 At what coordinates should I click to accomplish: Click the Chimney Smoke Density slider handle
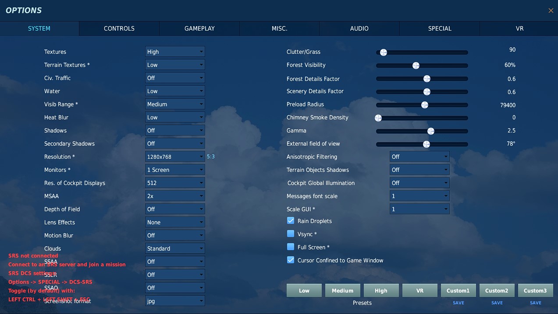tap(378, 118)
